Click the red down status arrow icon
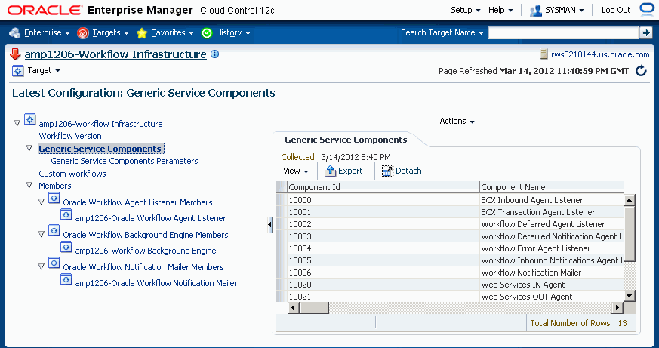This screenshot has width=659, height=348. pyautogui.click(x=15, y=54)
